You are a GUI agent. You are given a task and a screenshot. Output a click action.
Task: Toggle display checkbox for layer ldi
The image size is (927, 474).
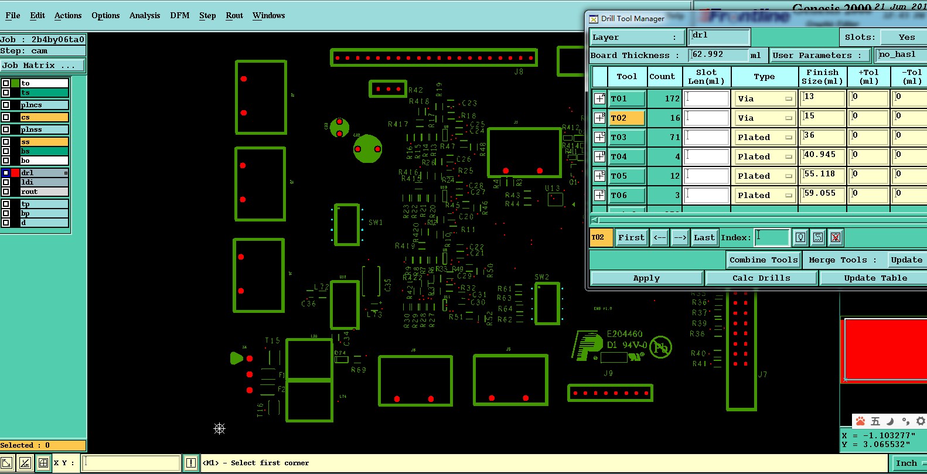[6, 182]
